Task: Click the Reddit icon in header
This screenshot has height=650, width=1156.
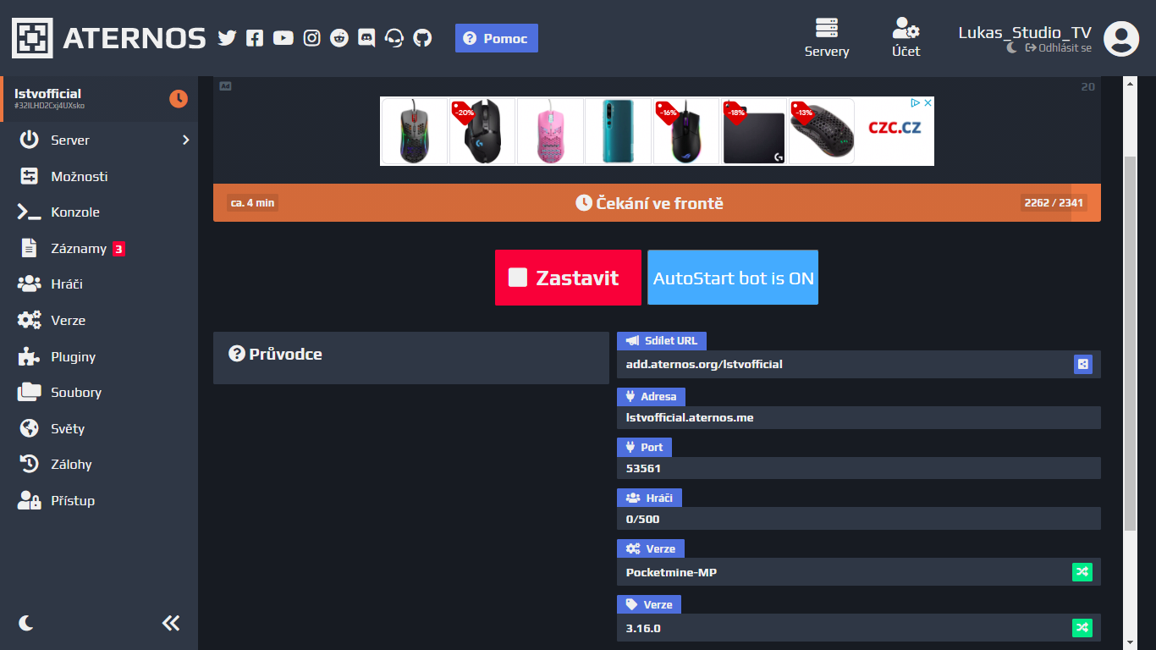Action: pos(339,38)
